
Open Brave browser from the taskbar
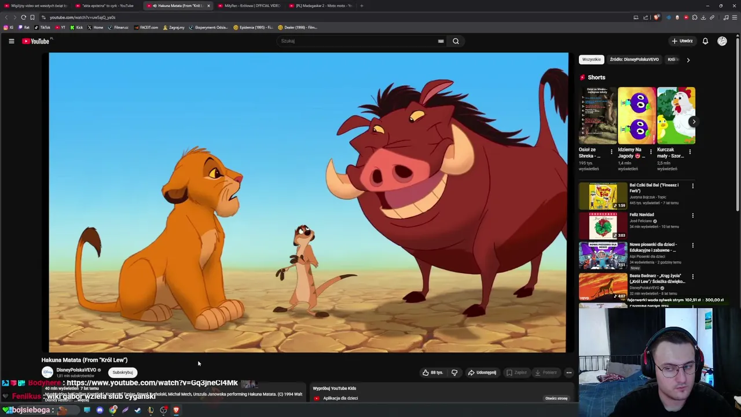coord(176,410)
